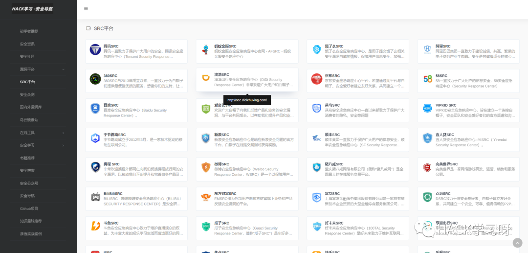Click the 阿里SRC shield logo

coord(428,49)
